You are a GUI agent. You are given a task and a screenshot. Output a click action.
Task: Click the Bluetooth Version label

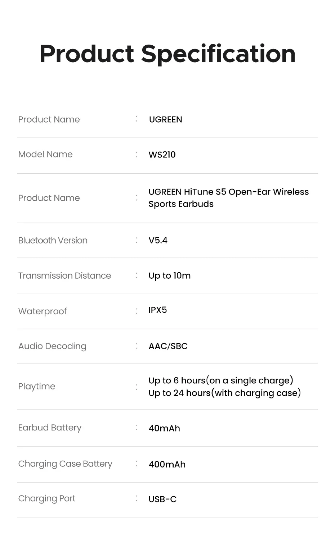[x=53, y=240]
